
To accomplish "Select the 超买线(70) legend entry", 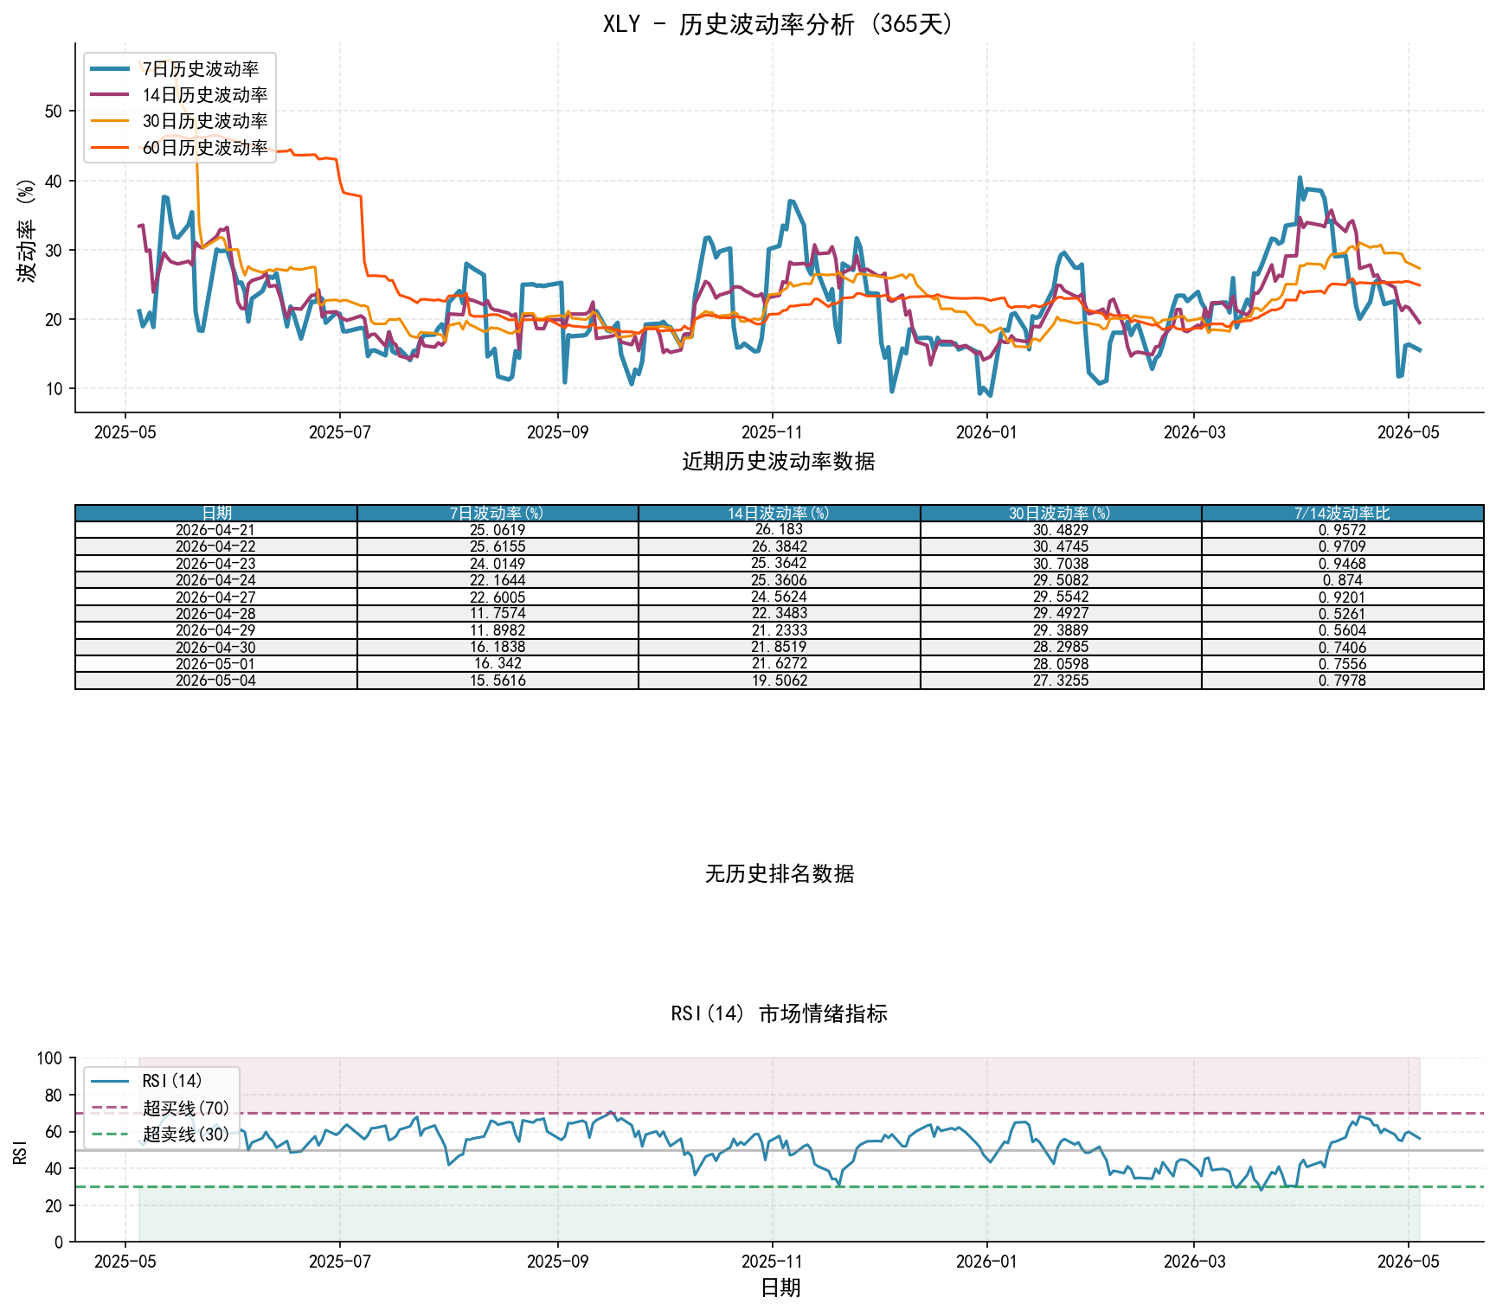I will point(162,1108).
